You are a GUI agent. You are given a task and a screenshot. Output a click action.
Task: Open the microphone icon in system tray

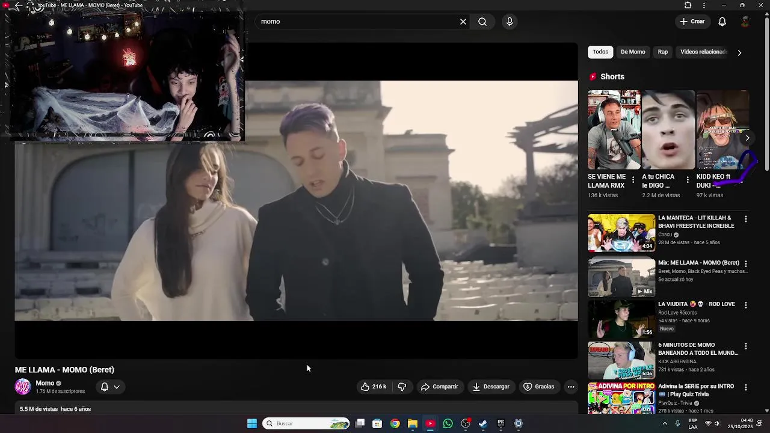pos(678,423)
